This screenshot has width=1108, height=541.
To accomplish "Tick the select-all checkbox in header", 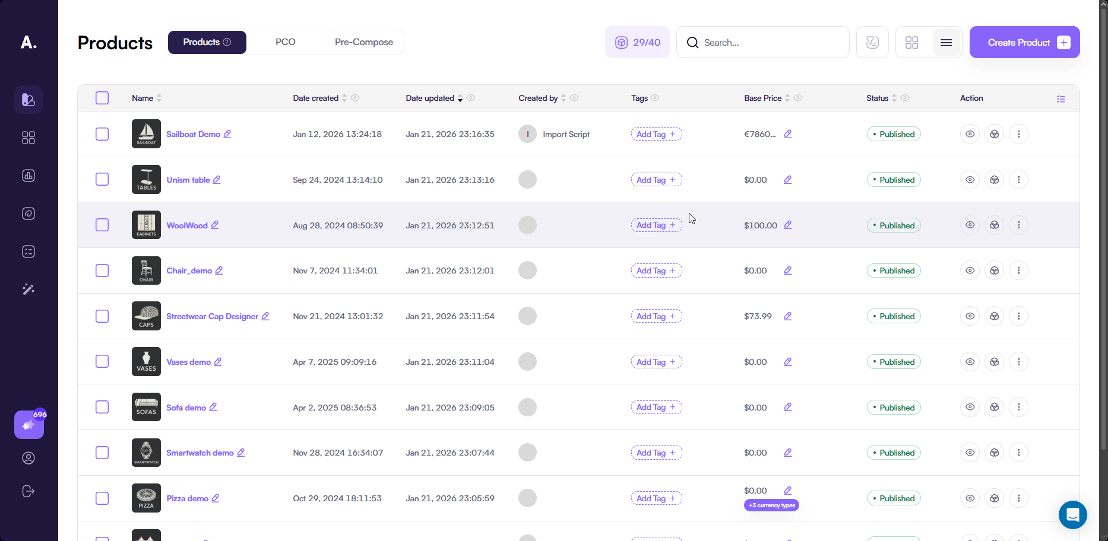I will [102, 98].
